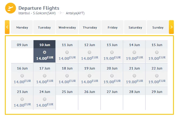
Task: Pick the 22 Jun flight radio button
Action: point(157,76)
